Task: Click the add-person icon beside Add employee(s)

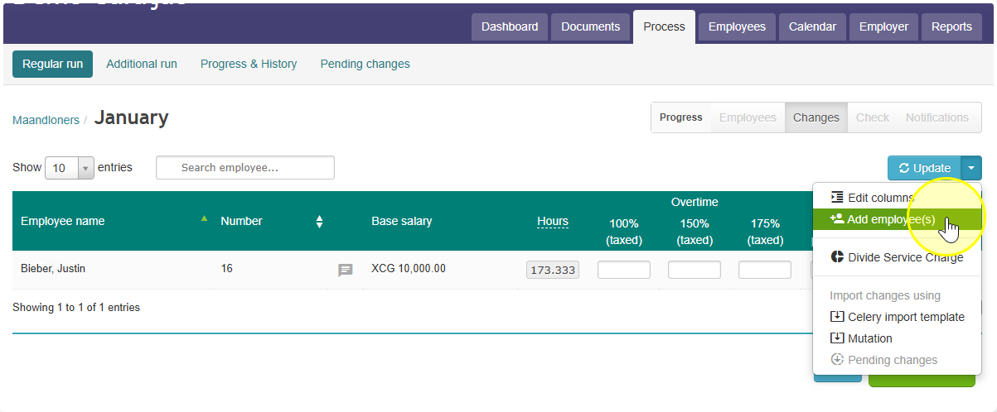Action: [x=837, y=218]
